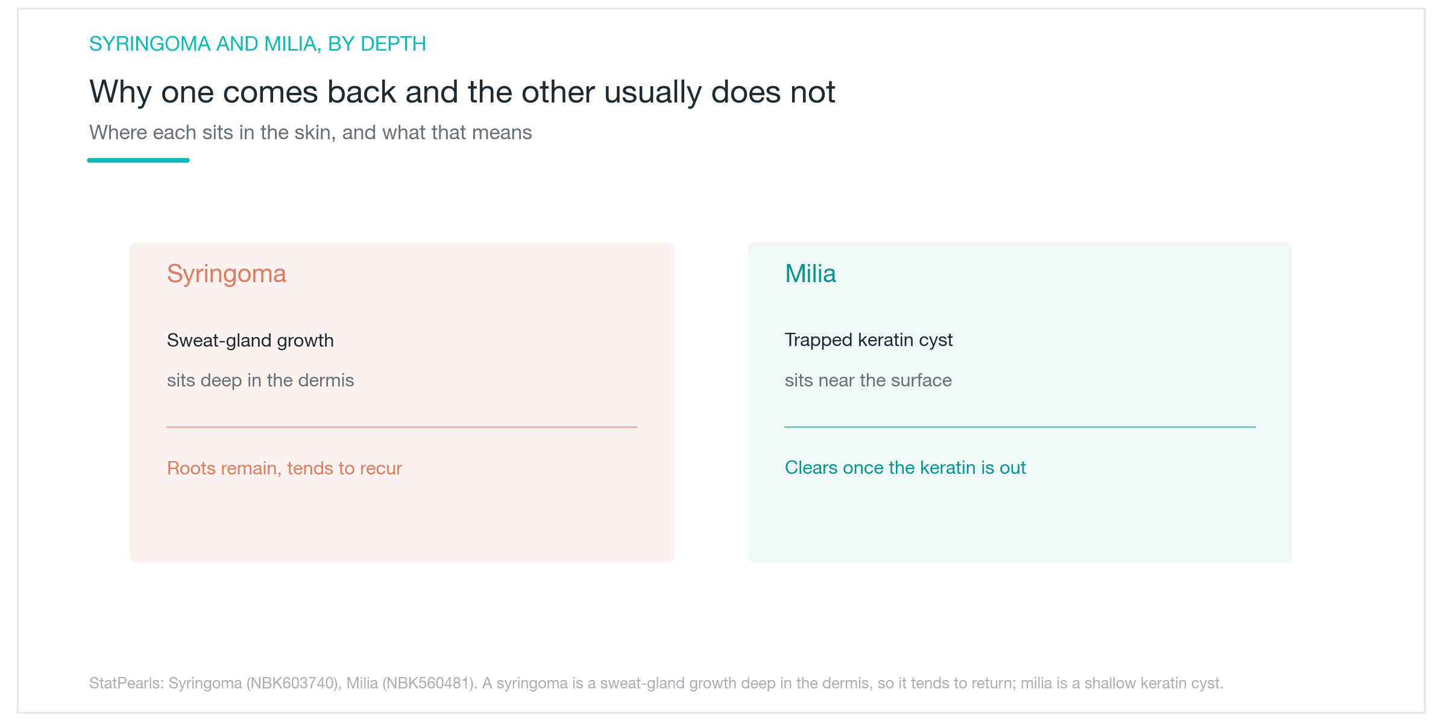The height and width of the screenshot is (721, 1442).
Task: Click the 'Milia (NBK560481)' reference in the footer
Action: [x=411, y=684]
